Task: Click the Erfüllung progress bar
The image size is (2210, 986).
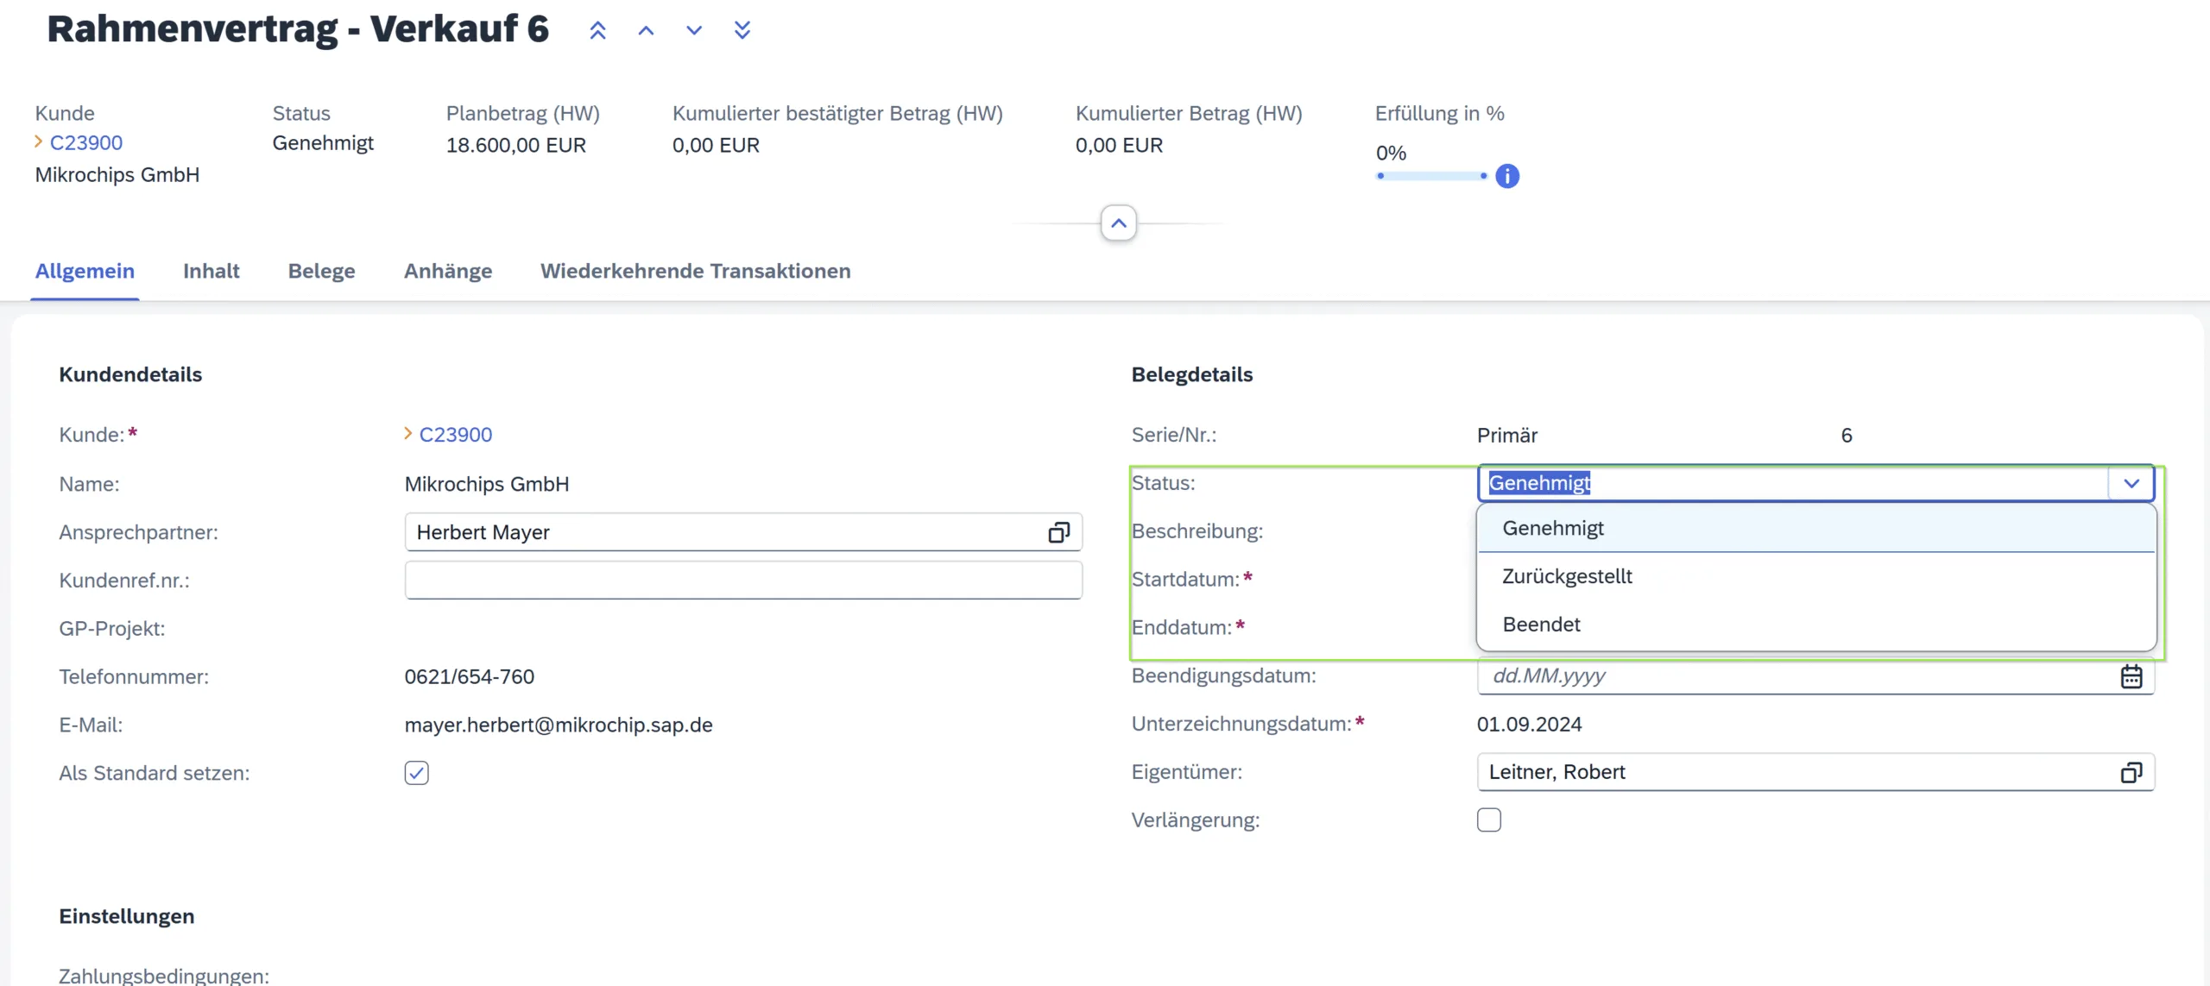Action: (1431, 176)
